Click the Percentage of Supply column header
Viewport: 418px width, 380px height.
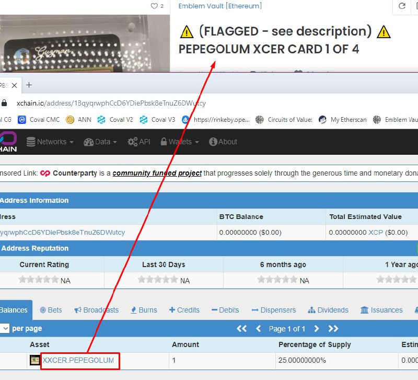point(315,344)
